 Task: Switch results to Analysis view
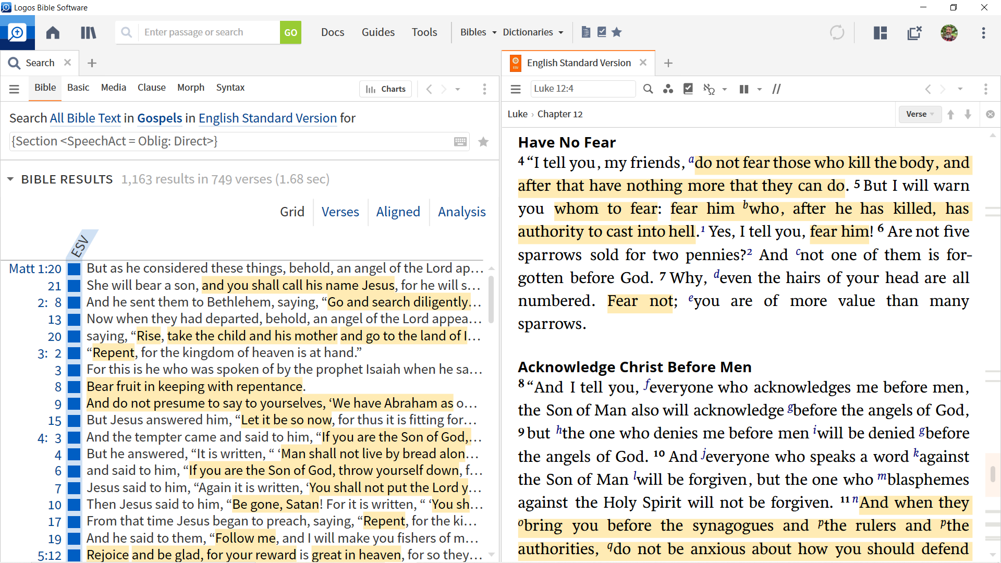point(462,212)
